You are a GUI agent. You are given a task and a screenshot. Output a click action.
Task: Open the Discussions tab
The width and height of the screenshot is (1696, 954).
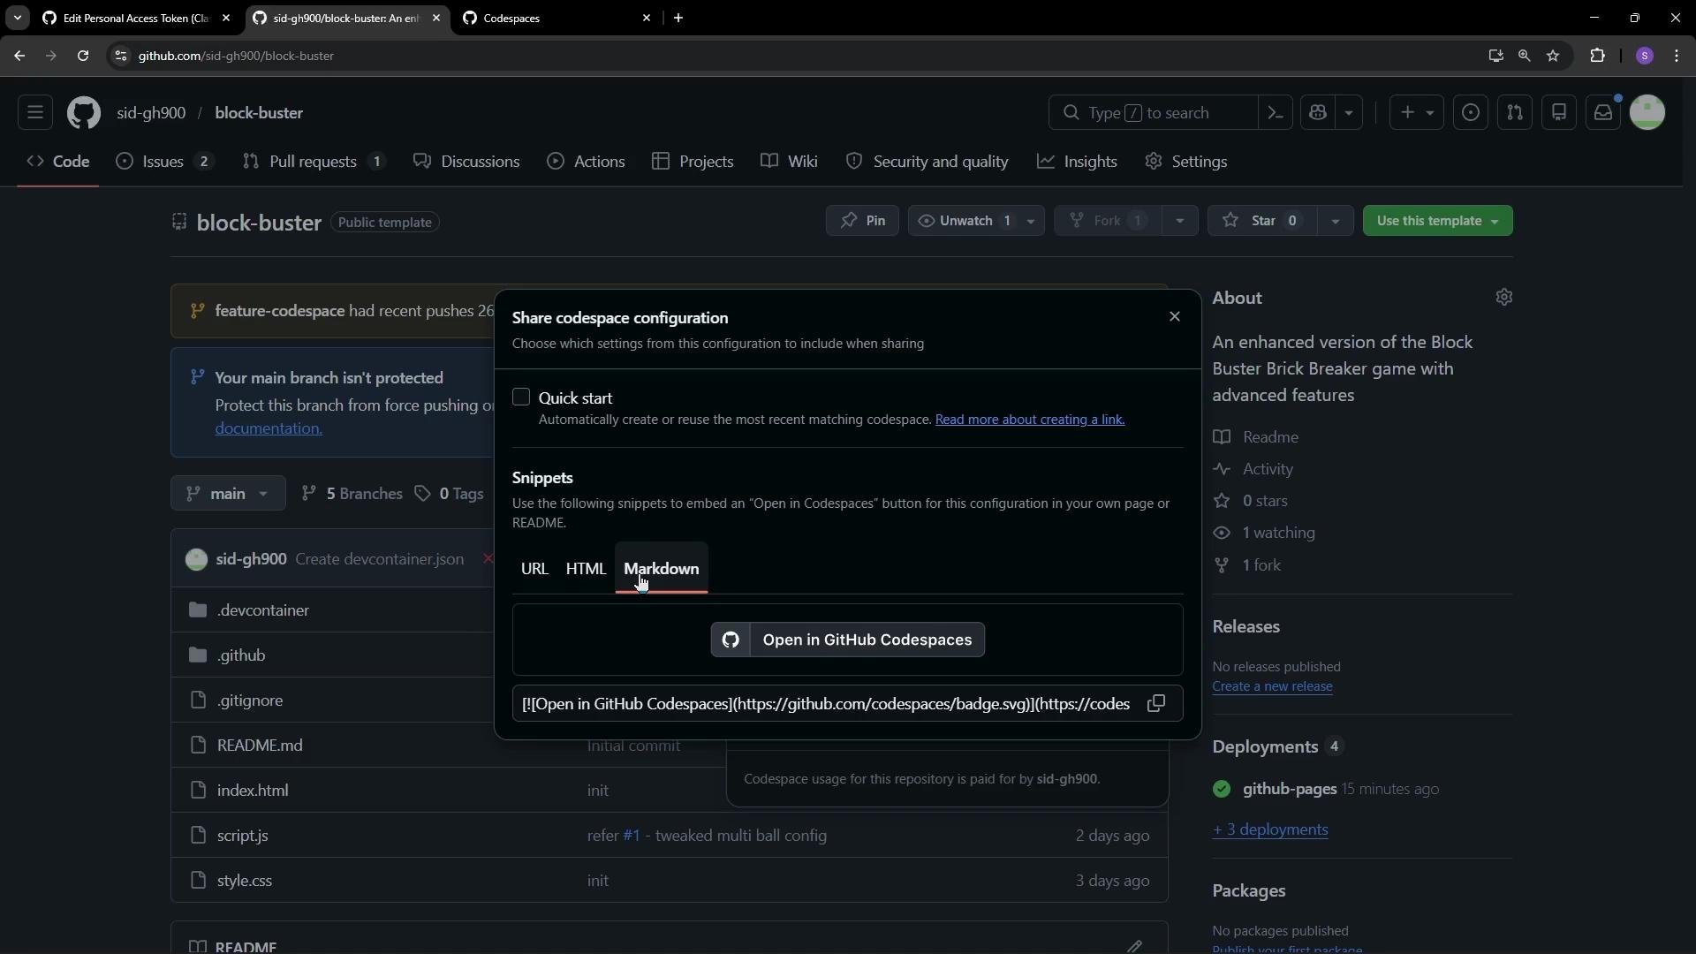pyautogui.click(x=467, y=162)
